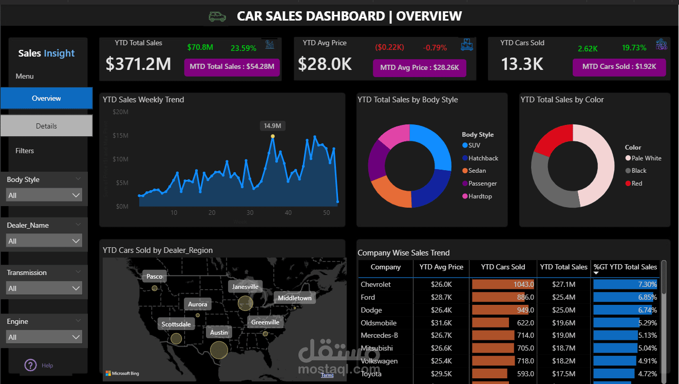
Task: Open the Dealer_Name filter dropdown showing All
Action: [x=44, y=241]
